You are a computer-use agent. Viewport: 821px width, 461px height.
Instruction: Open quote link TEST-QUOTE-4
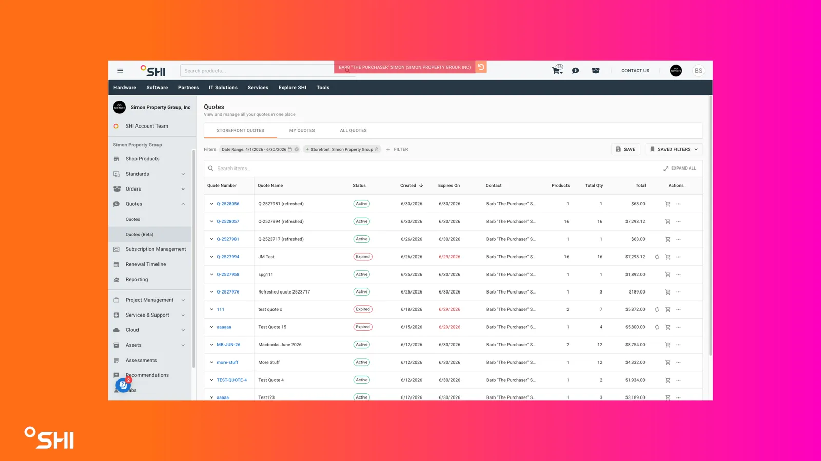pyautogui.click(x=231, y=380)
